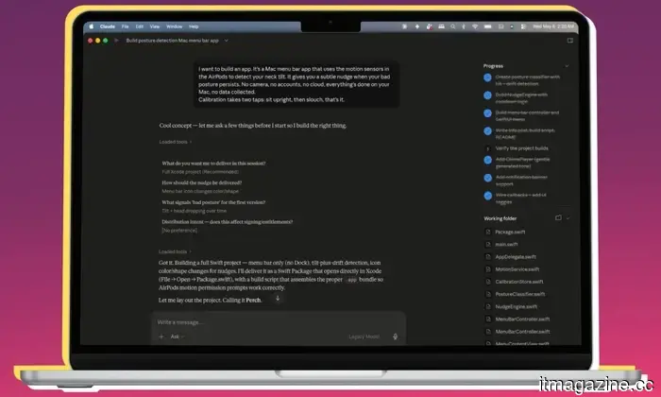This screenshot has width=661, height=397.
Task: Click the Bluetooth menu bar icon
Action: pos(464,26)
